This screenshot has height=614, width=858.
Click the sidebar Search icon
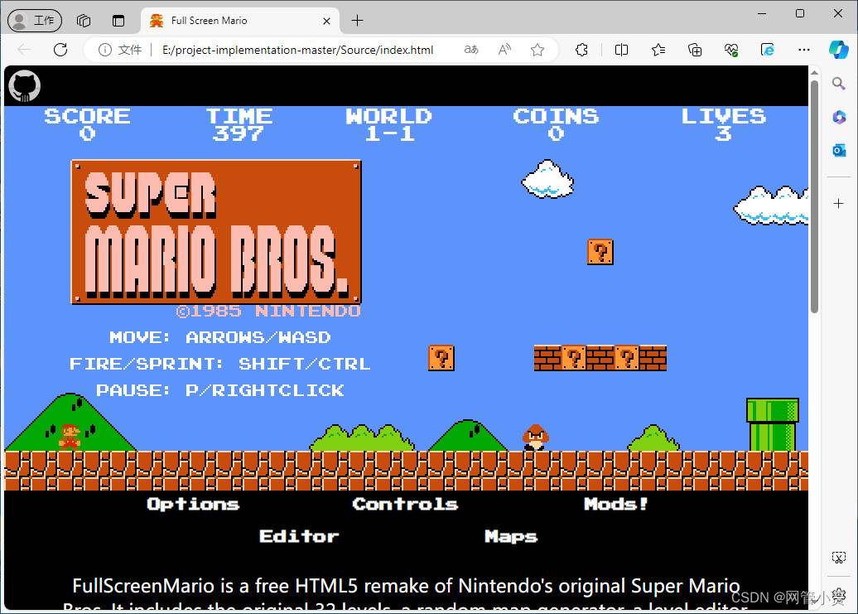[x=838, y=84]
